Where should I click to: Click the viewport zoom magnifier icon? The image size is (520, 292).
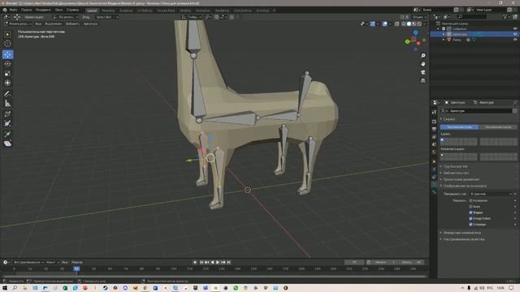[x=422, y=56]
